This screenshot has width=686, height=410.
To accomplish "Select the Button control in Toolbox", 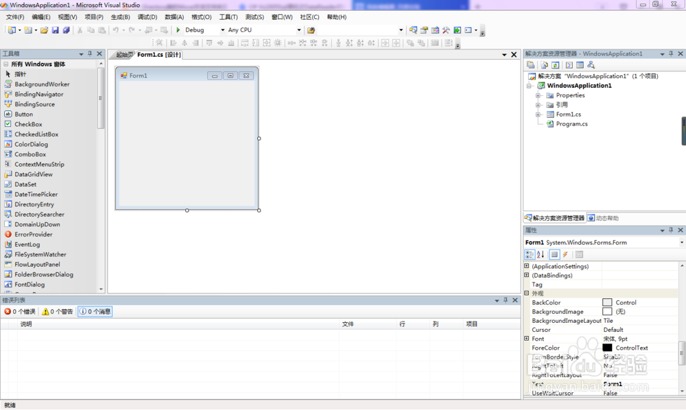I will (23, 114).
